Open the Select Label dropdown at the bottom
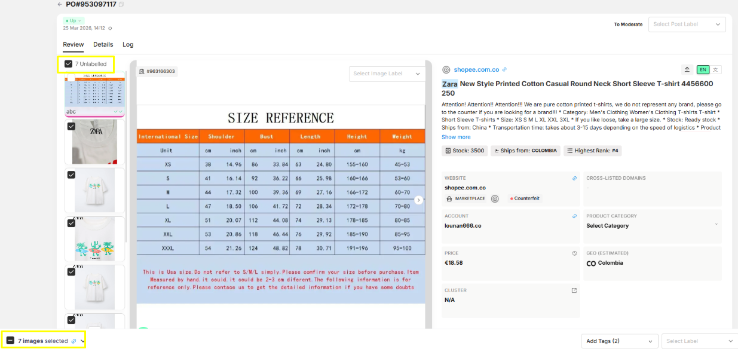The image size is (738, 349). 699,341
